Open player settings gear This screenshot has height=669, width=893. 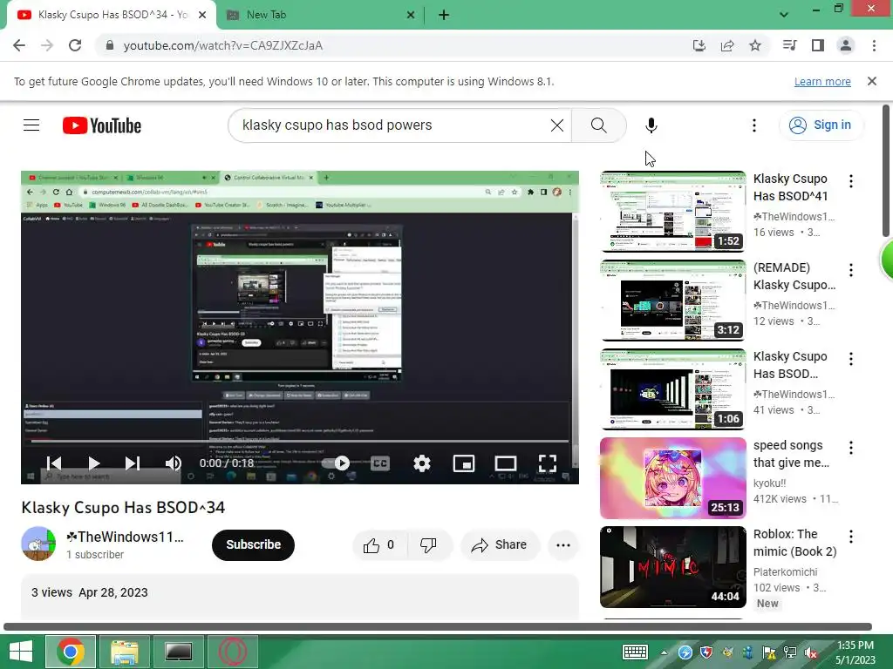point(421,463)
